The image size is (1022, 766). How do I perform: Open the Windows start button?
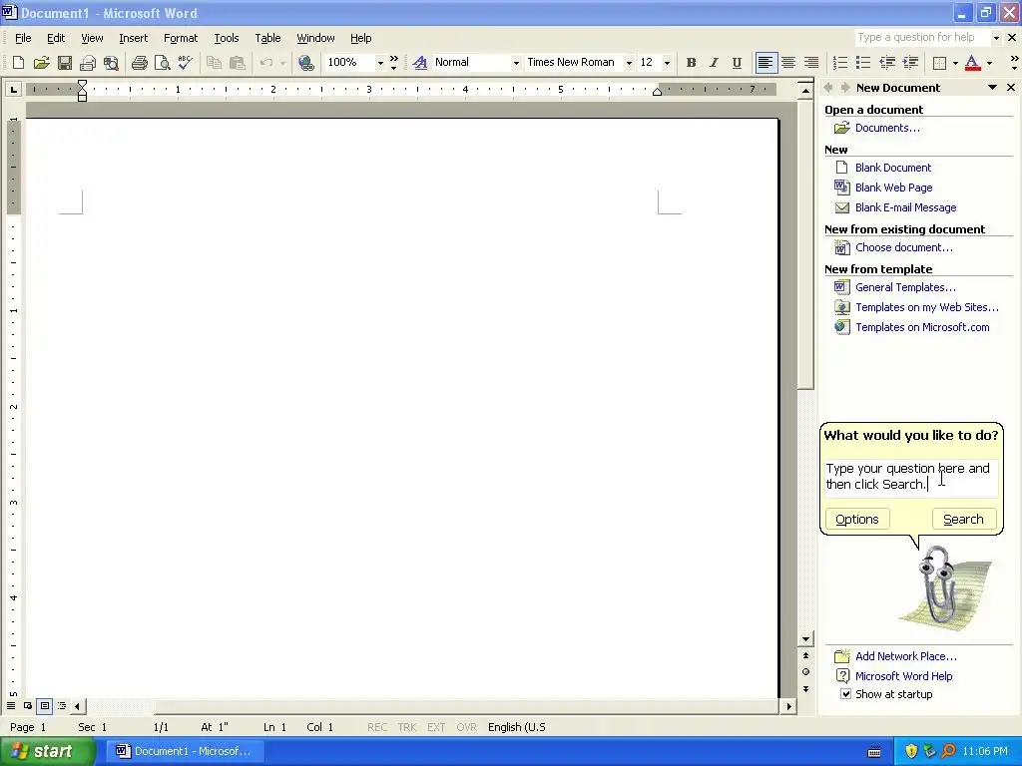pos(48,751)
